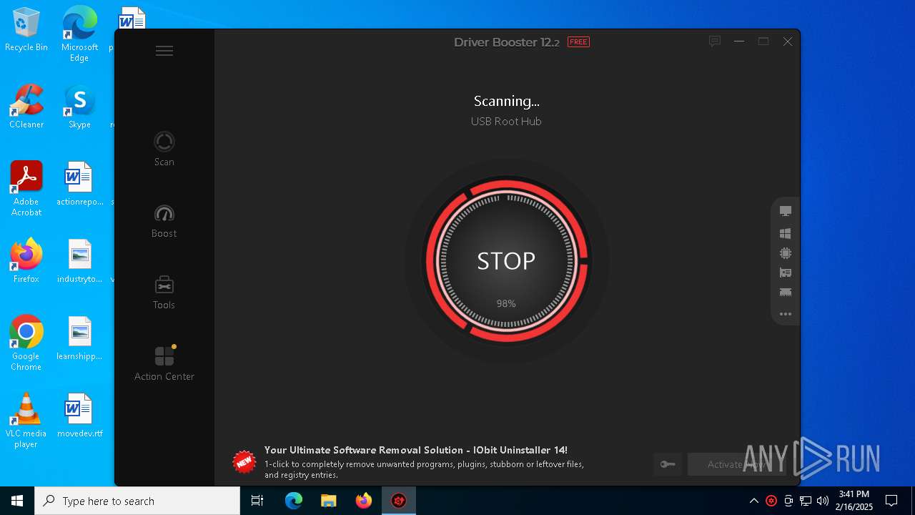Click the Activate Now button

click(x=736, y=464)
